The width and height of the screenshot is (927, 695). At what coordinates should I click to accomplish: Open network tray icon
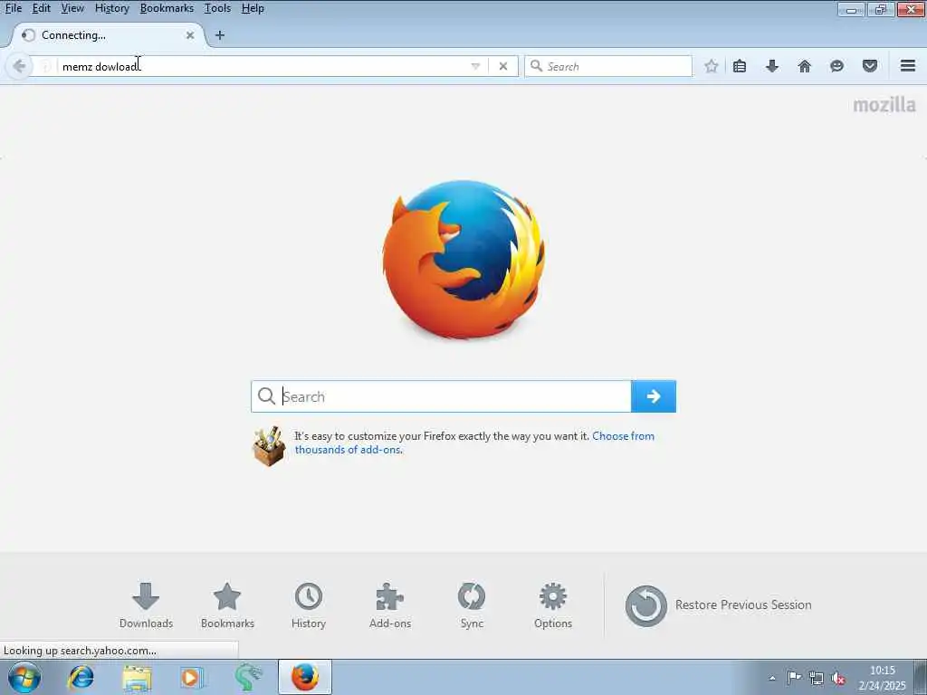817,678
